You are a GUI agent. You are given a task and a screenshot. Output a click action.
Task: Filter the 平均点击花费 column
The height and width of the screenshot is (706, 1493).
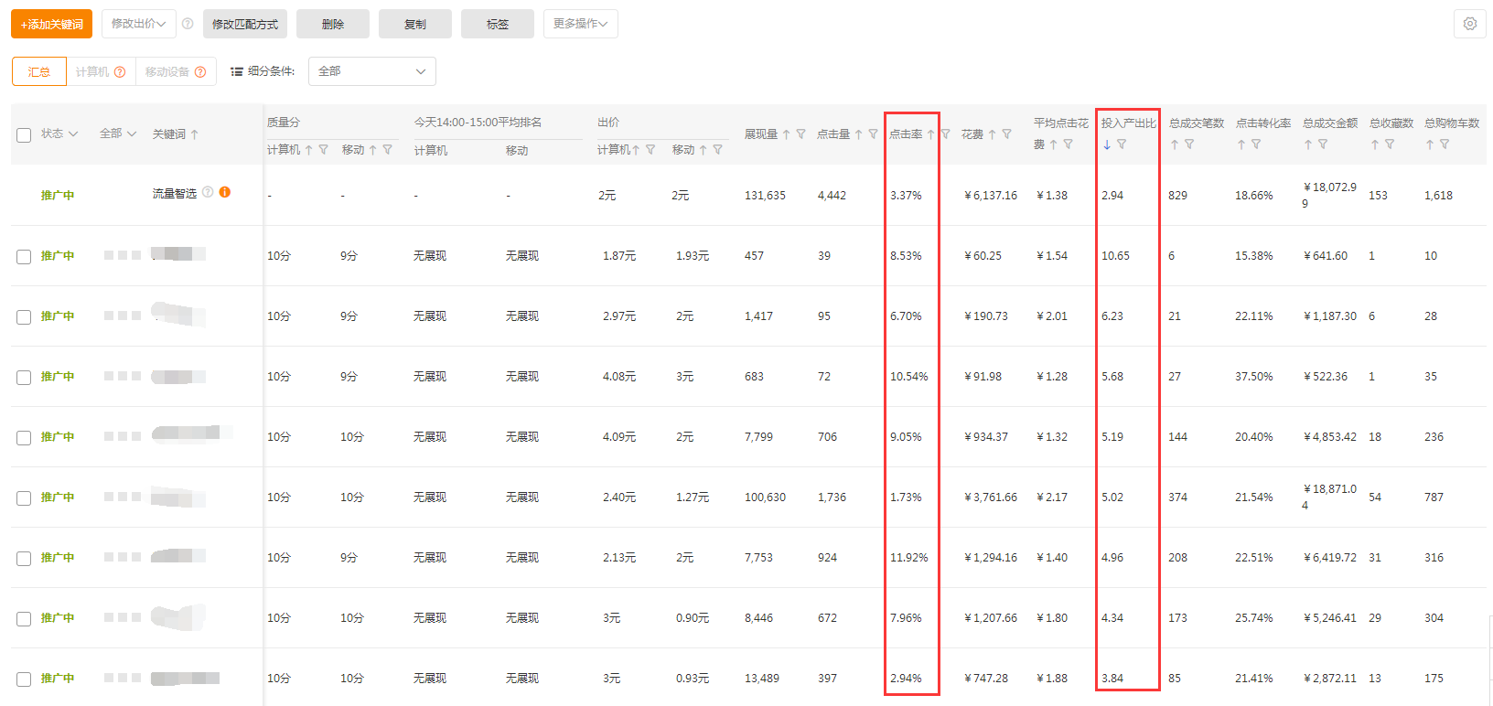click(x=1068, y=144)
